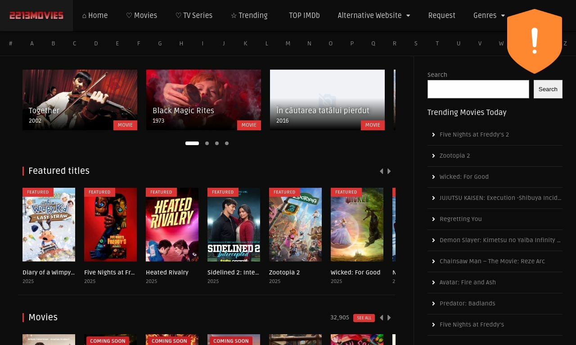This screenshot has width=576, height=345.
Task: Select the fourth carousel slide dot
Action: (x=227, y=143)
